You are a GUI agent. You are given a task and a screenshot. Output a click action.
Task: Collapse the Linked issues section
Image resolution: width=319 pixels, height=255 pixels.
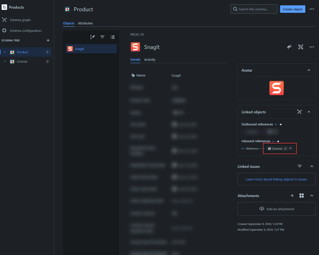312,166
